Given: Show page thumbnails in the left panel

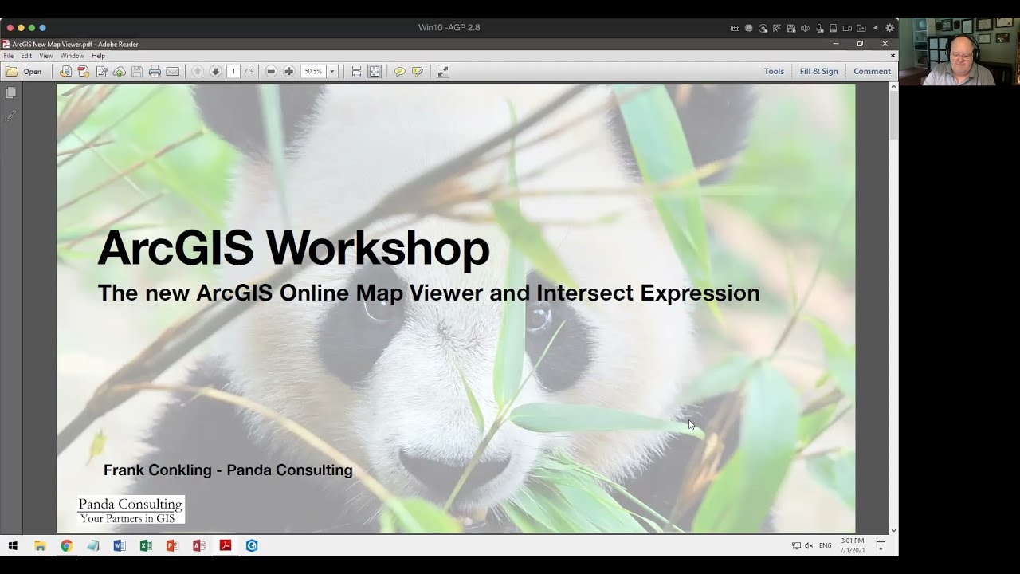Looking at the screenshot, I should [10, 93].
